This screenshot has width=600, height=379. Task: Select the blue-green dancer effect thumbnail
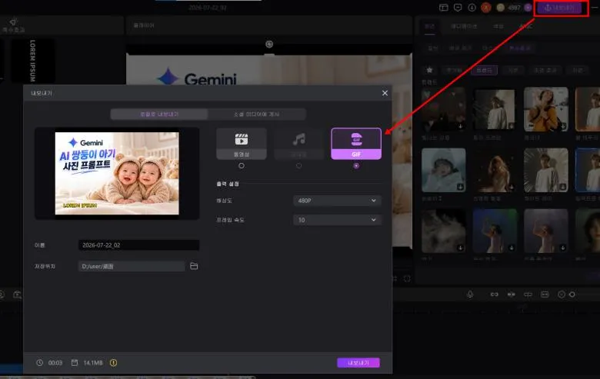[495, 231]
